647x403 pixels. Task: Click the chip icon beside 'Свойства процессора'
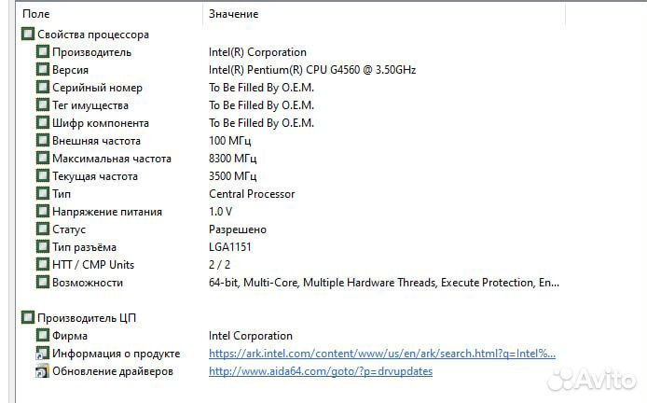point(28,34)
